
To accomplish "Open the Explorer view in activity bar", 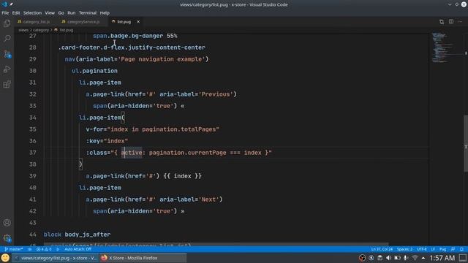I will click(x=7, y=23).
